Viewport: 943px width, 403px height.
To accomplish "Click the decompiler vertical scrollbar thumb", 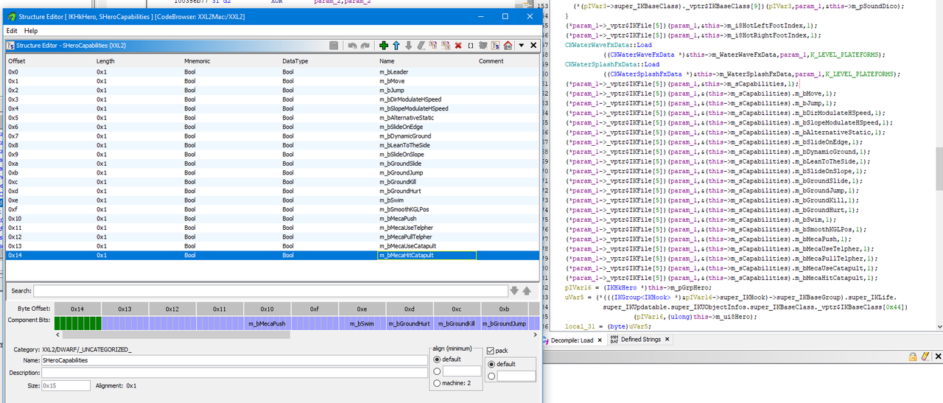I will pyautogui.click(x=939, y=168).
